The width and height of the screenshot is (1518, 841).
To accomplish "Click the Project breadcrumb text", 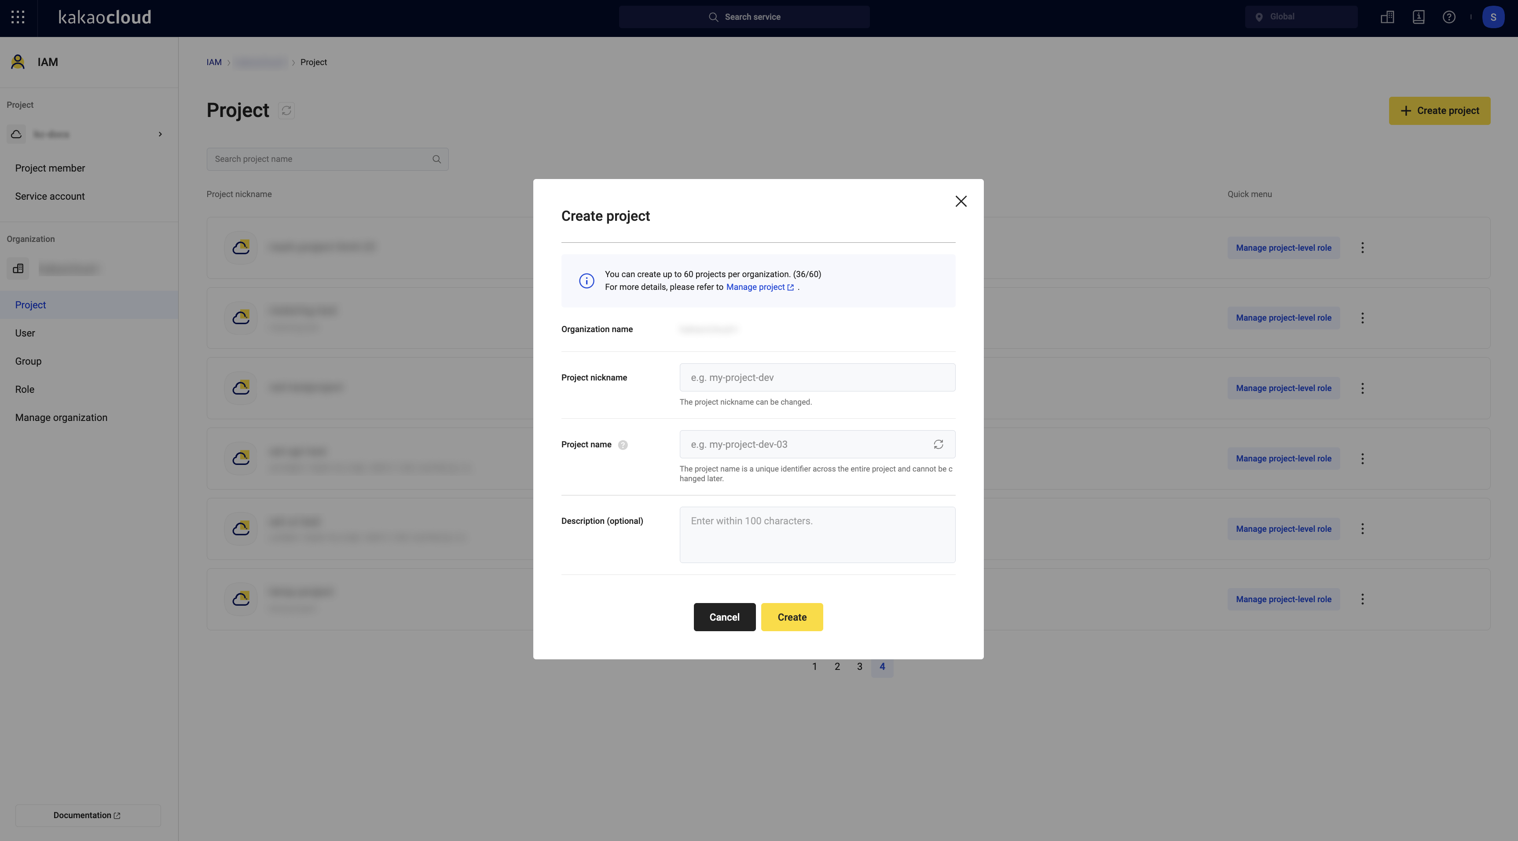I will tap(313, 62).
